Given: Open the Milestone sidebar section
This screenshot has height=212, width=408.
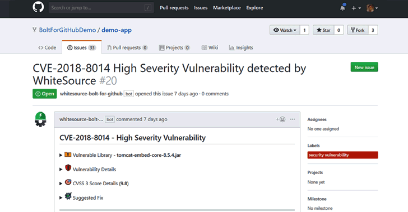Looking at the screenshot, I should (317, 199).
